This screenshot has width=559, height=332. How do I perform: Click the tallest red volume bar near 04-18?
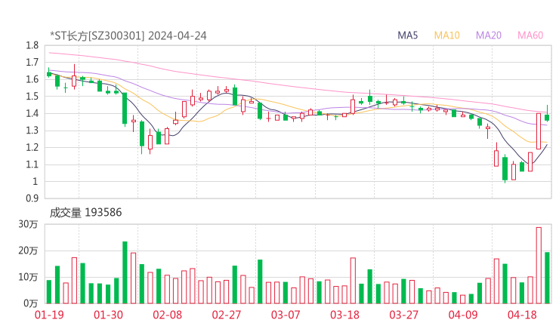pos(539,266)
